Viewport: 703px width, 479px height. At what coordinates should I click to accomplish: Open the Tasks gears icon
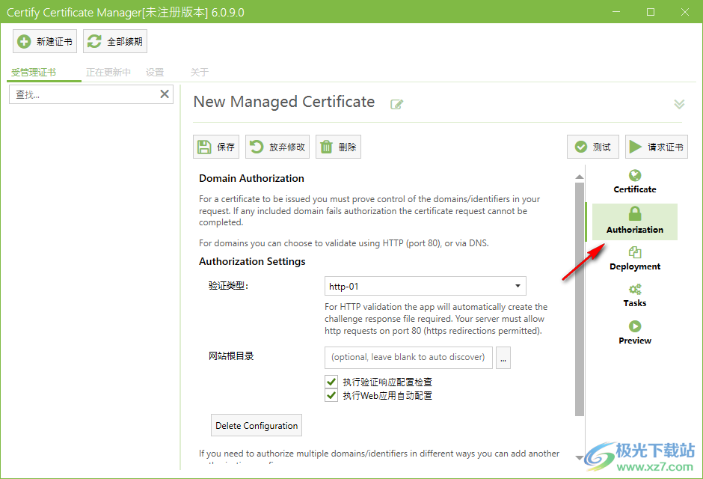[x=635, y=290]
